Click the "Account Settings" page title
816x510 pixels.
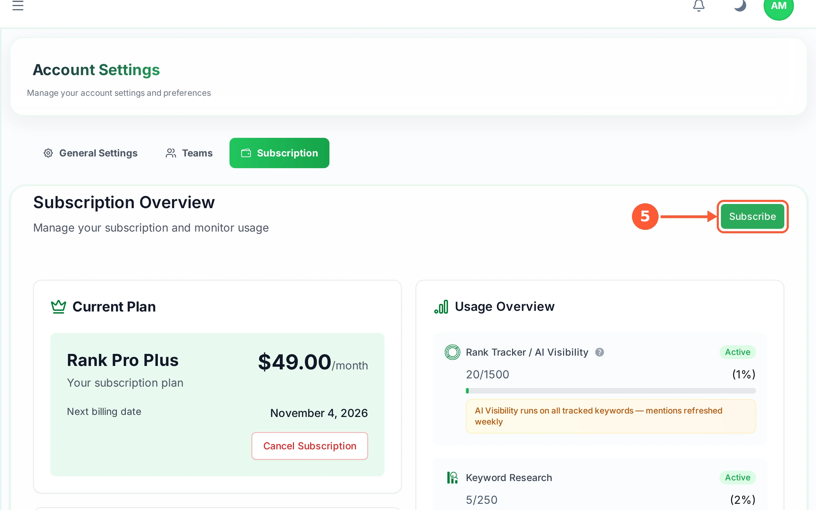pyautogui.click(x=96, y=70)
